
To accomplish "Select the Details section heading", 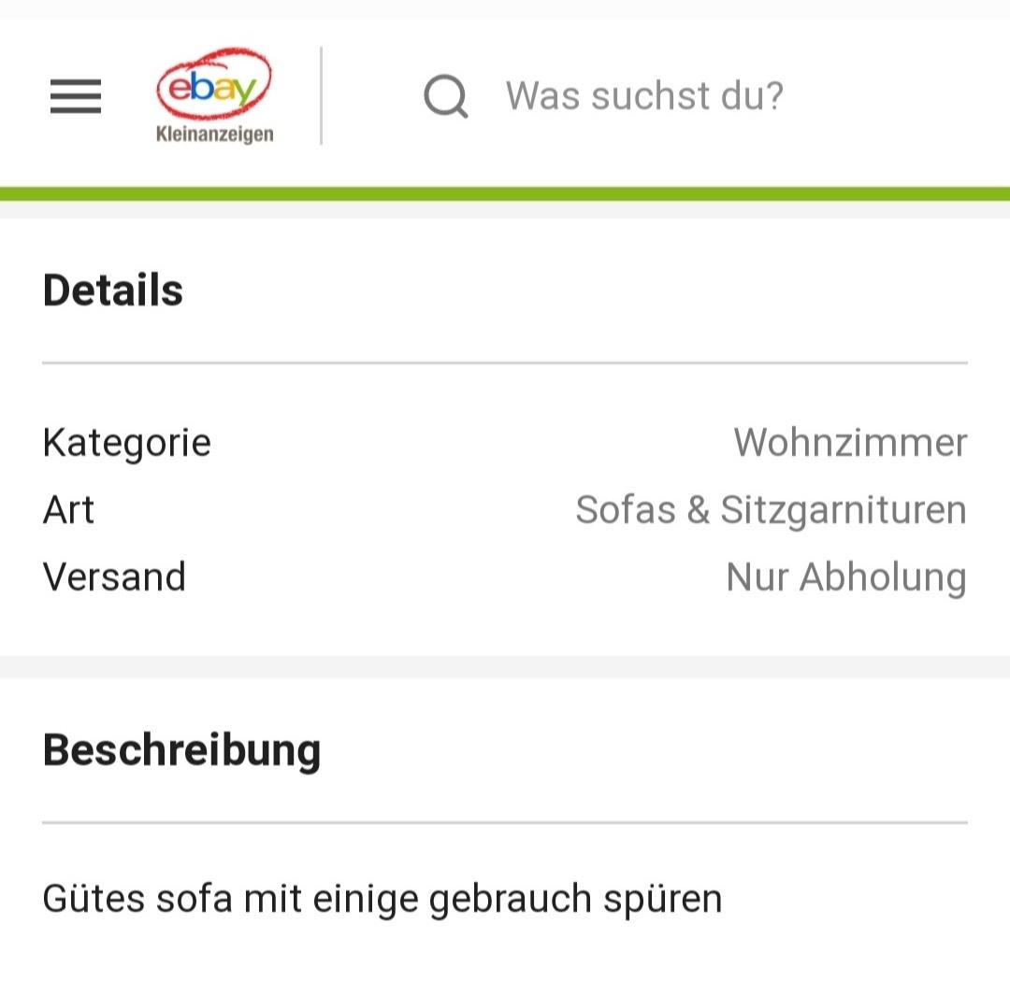I will point(113,291).
